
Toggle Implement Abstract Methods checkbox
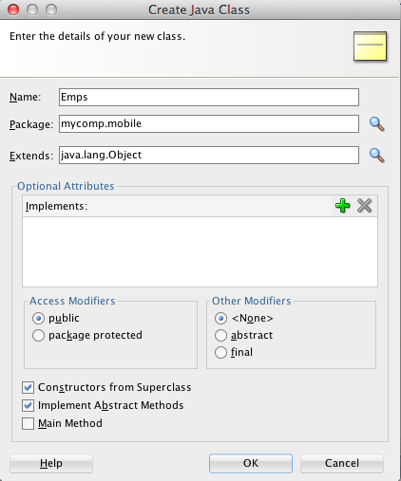click(x=28, y=405)
